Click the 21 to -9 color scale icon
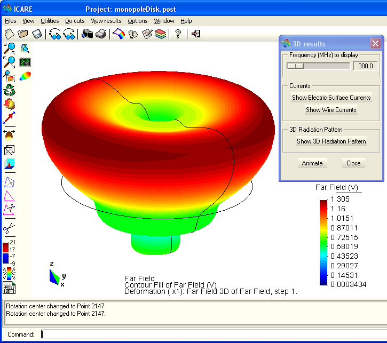387x343 pixels. 9,253
